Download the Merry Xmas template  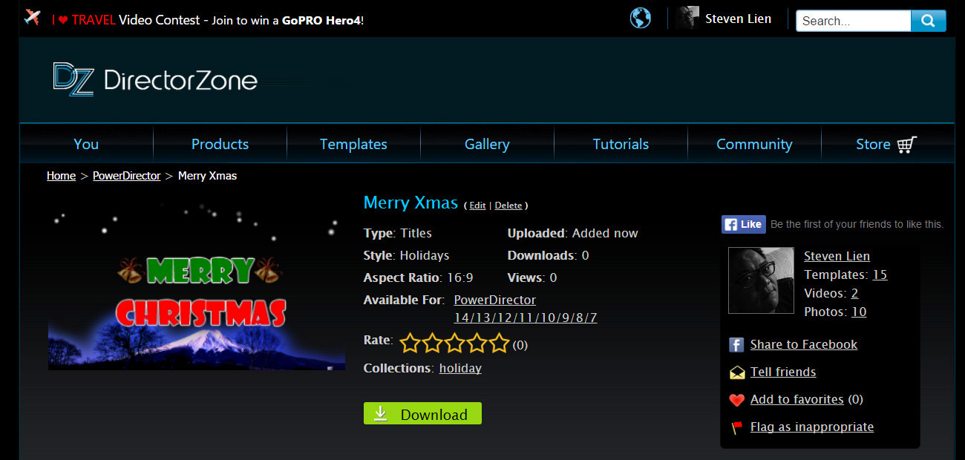coord(422,414)
